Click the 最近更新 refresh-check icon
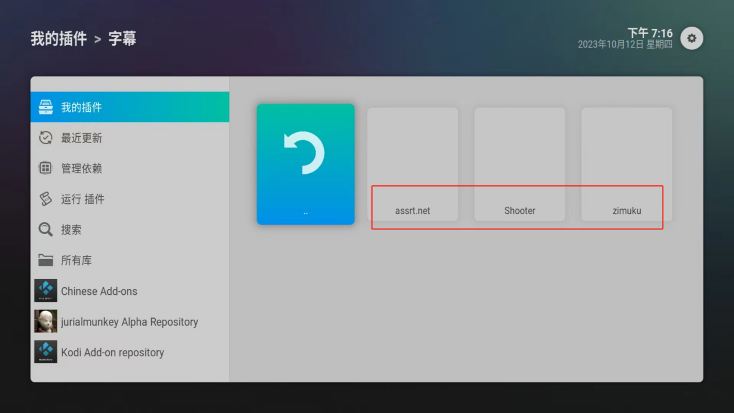Image resolution: width=734 pixels, height=413 pixels. [46, 138]
